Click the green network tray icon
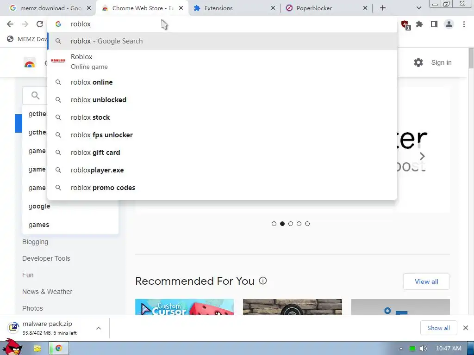 pos(412,349)
